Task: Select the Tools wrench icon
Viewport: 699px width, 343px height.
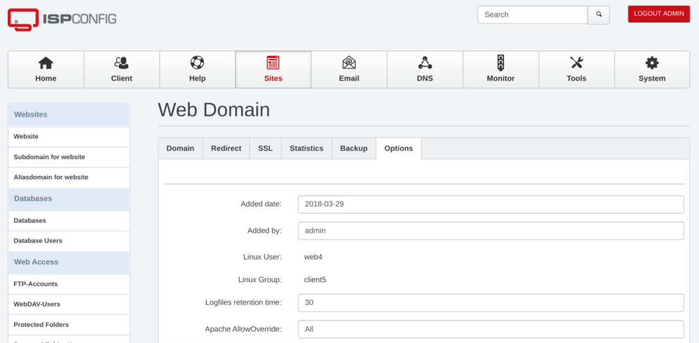Action: point(576,64)
